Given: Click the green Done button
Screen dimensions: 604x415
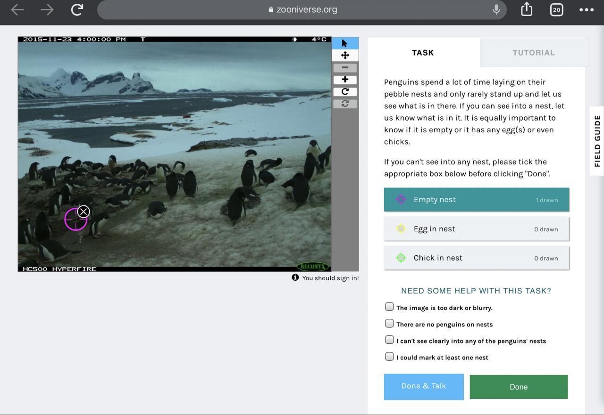Looking at the screenshot, I should pyautogui.click(x=519, y=387).
